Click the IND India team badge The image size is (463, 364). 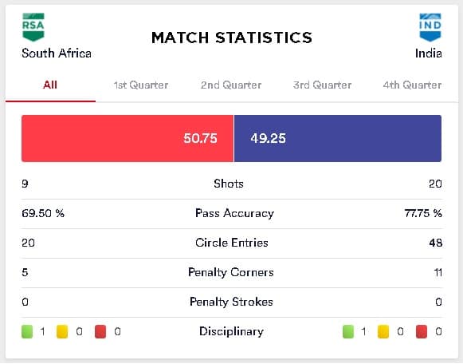point(430,27)
